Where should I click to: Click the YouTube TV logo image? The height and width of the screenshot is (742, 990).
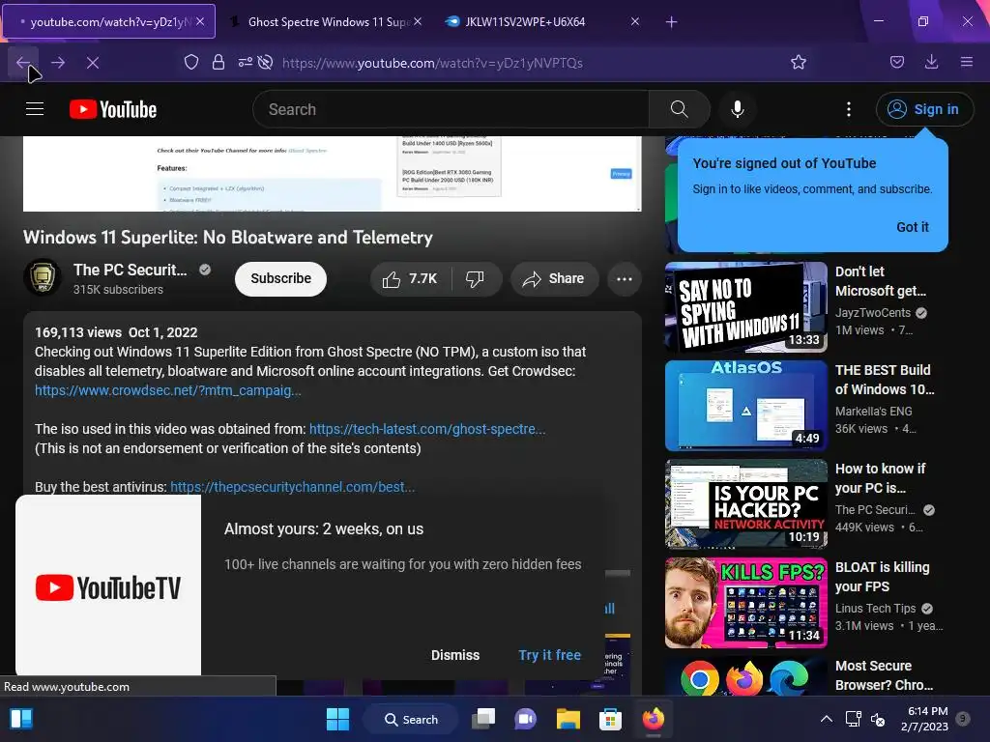pyautogui.click(x=108, y=586)
